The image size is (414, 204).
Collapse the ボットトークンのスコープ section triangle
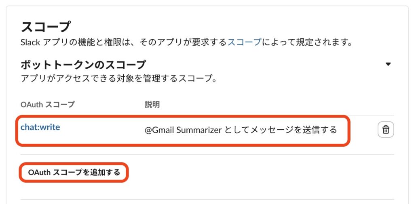tap(388, 64)
